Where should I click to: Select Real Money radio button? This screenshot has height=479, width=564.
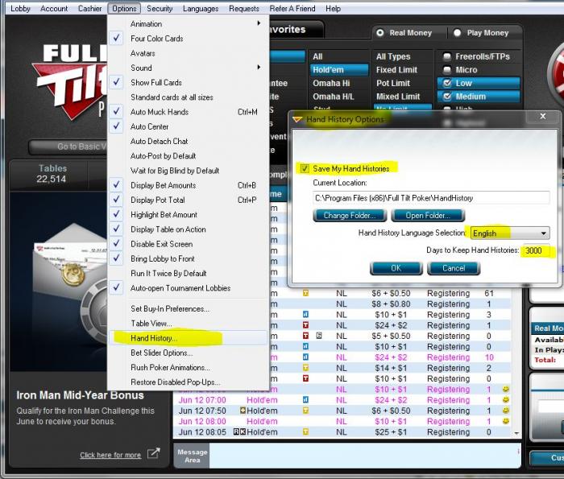click(x=380, y=33)
